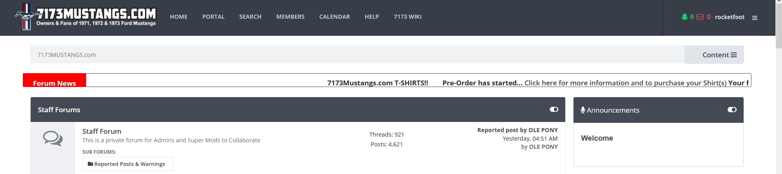Go to the Calendar page
Image resolution: width=782 pixels, height=174 pixels.
click(335, 17)
